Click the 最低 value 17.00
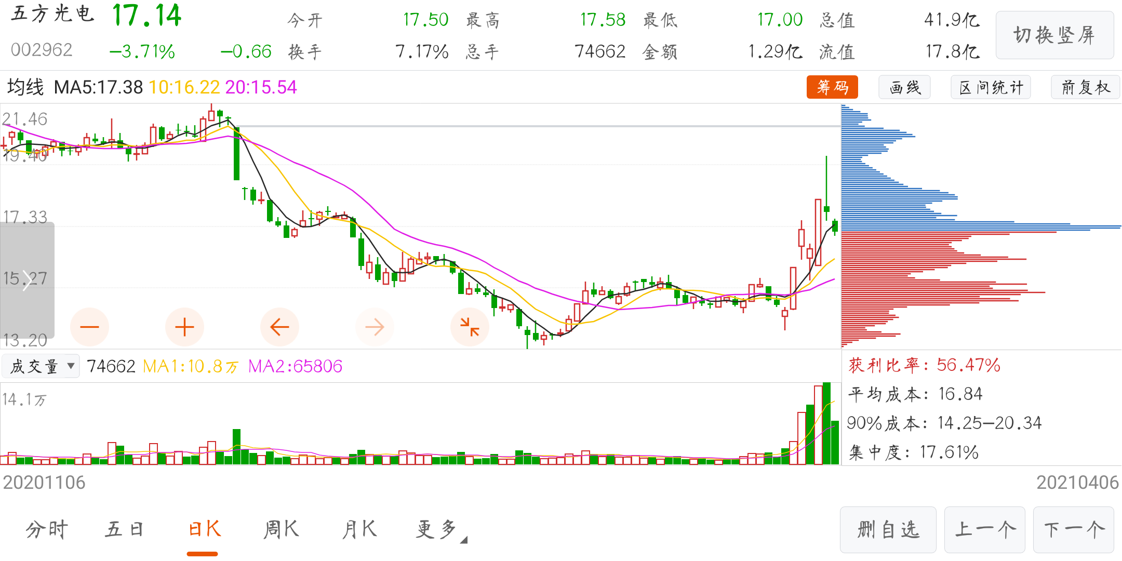Screen dimensions: 1122x561 click(x=780, y=20)
